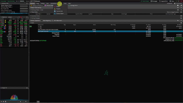Viewport: 183px width, 103px height.
Task: Sort by Exec Time column header
Action: 38,14
